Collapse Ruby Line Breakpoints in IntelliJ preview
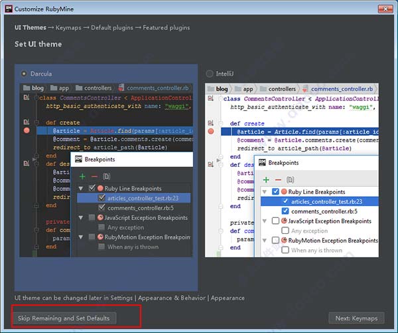 tap(265, 192)
